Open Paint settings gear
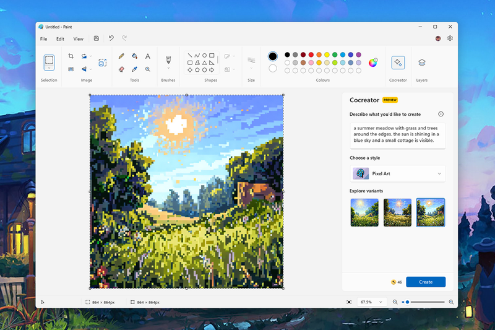Viewport: 495px width, 330px height. (450, 38)
